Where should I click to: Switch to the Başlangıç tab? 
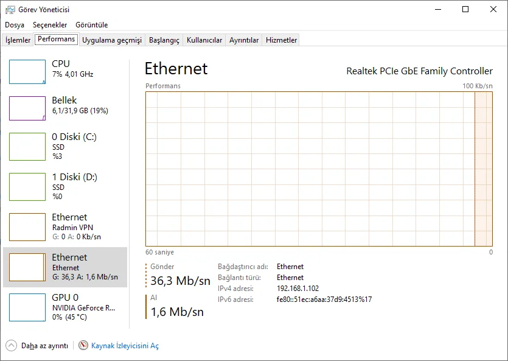point(164,40)
